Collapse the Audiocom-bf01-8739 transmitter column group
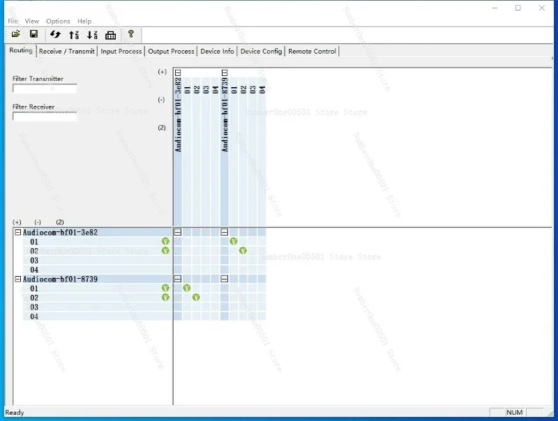558x421 pixels. [224, 73]
